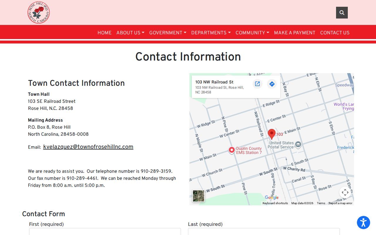Viewport: 376px width, 235px height.
Task: Open map Keyboard shortcuts
Action: tap(275, 203)
